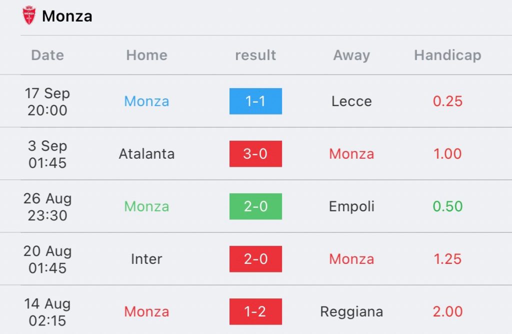The height and width of the screenshot is (334, 512).
Task: Open the Lecce team link
Action: (351, 101)
